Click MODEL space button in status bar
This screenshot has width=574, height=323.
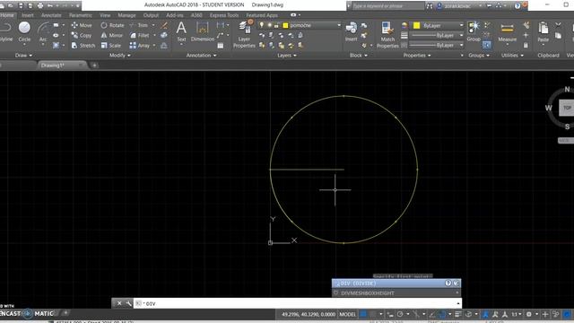click(x=347, y=314)
